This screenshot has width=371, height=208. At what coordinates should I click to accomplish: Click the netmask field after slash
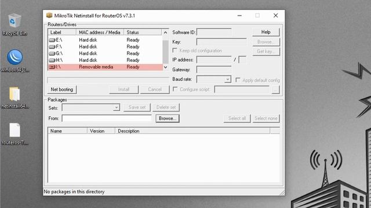(242, 60)
